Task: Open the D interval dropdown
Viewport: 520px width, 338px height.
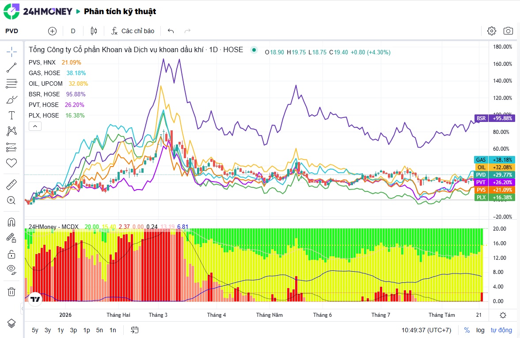Action: click(73, 31)
